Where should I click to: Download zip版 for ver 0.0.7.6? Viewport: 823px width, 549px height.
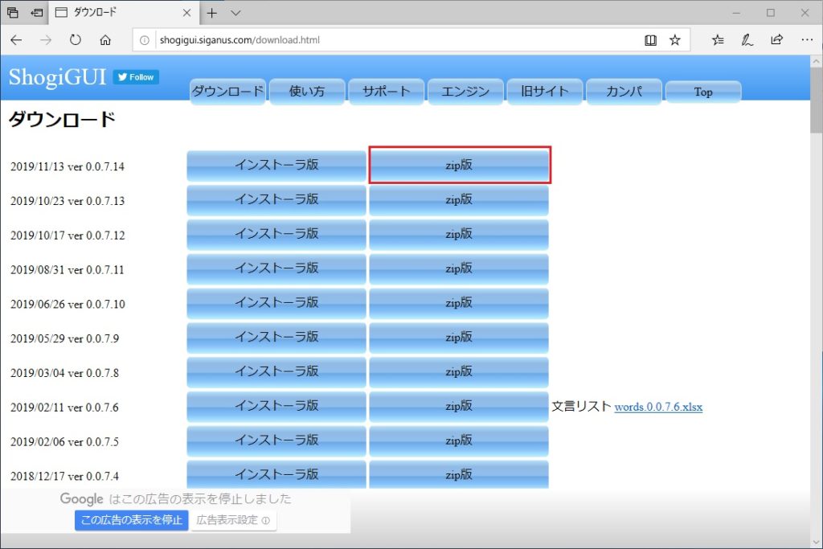(459, 406)
